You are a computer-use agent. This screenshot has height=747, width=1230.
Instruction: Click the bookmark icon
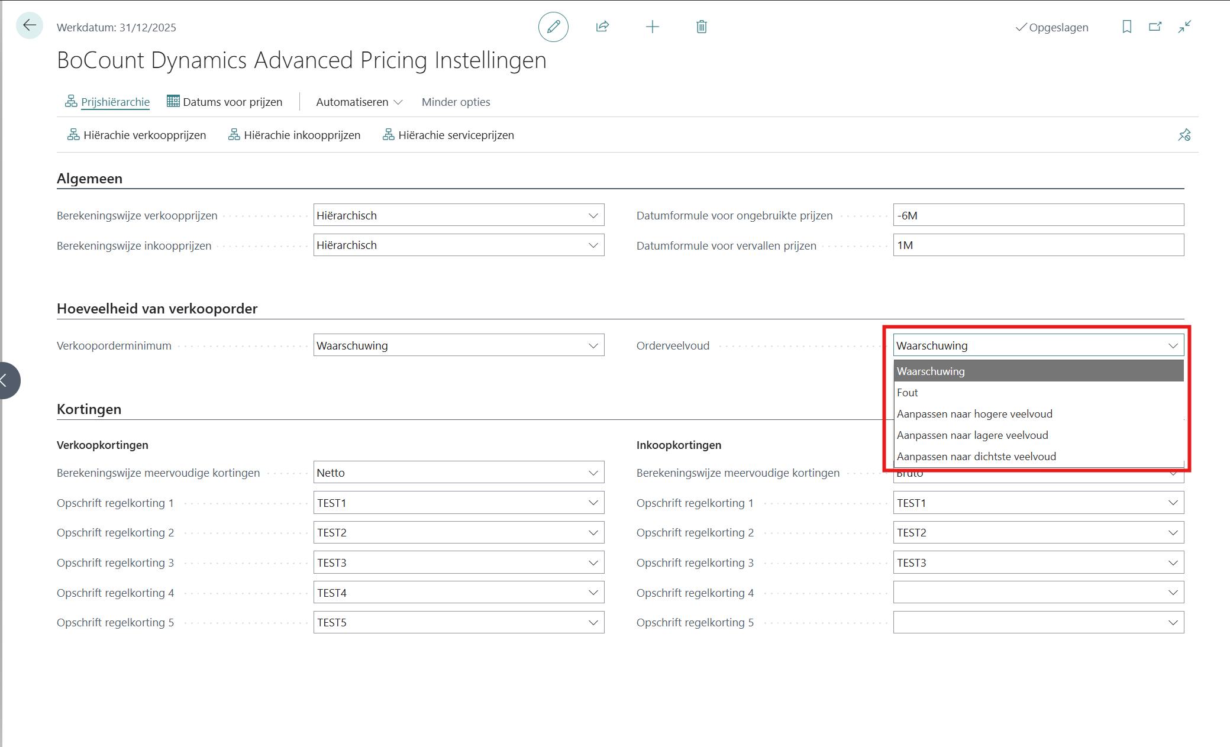[x=1126, y=27]
